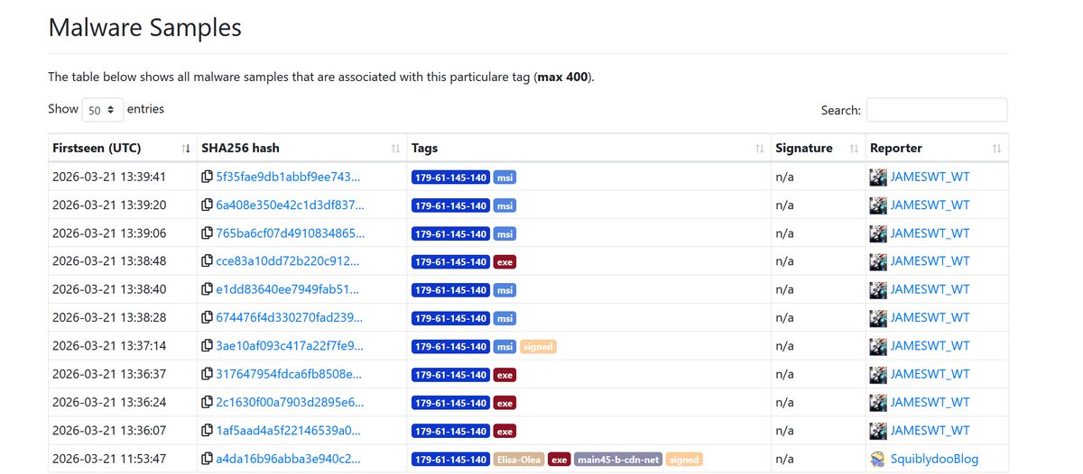Copy the hash starting with 3ae10af093c417a2

click(207, 346)
